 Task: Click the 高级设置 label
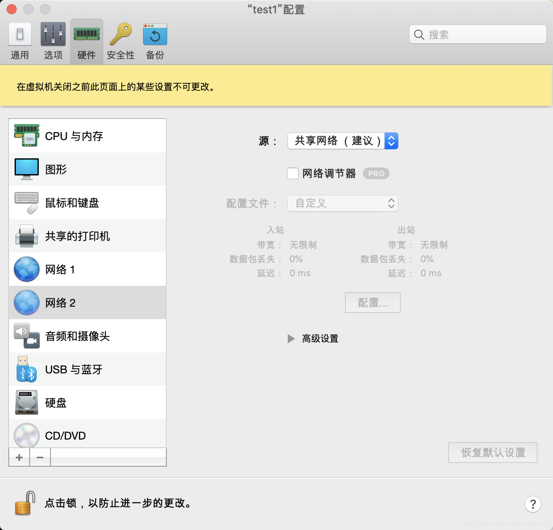320,339
